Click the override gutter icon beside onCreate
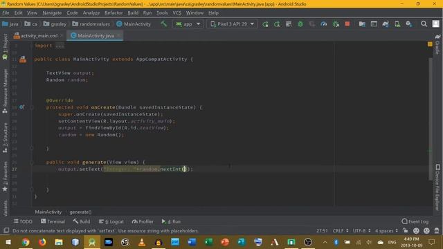Viewport: 443px width, 249px height. coord(21,107)
